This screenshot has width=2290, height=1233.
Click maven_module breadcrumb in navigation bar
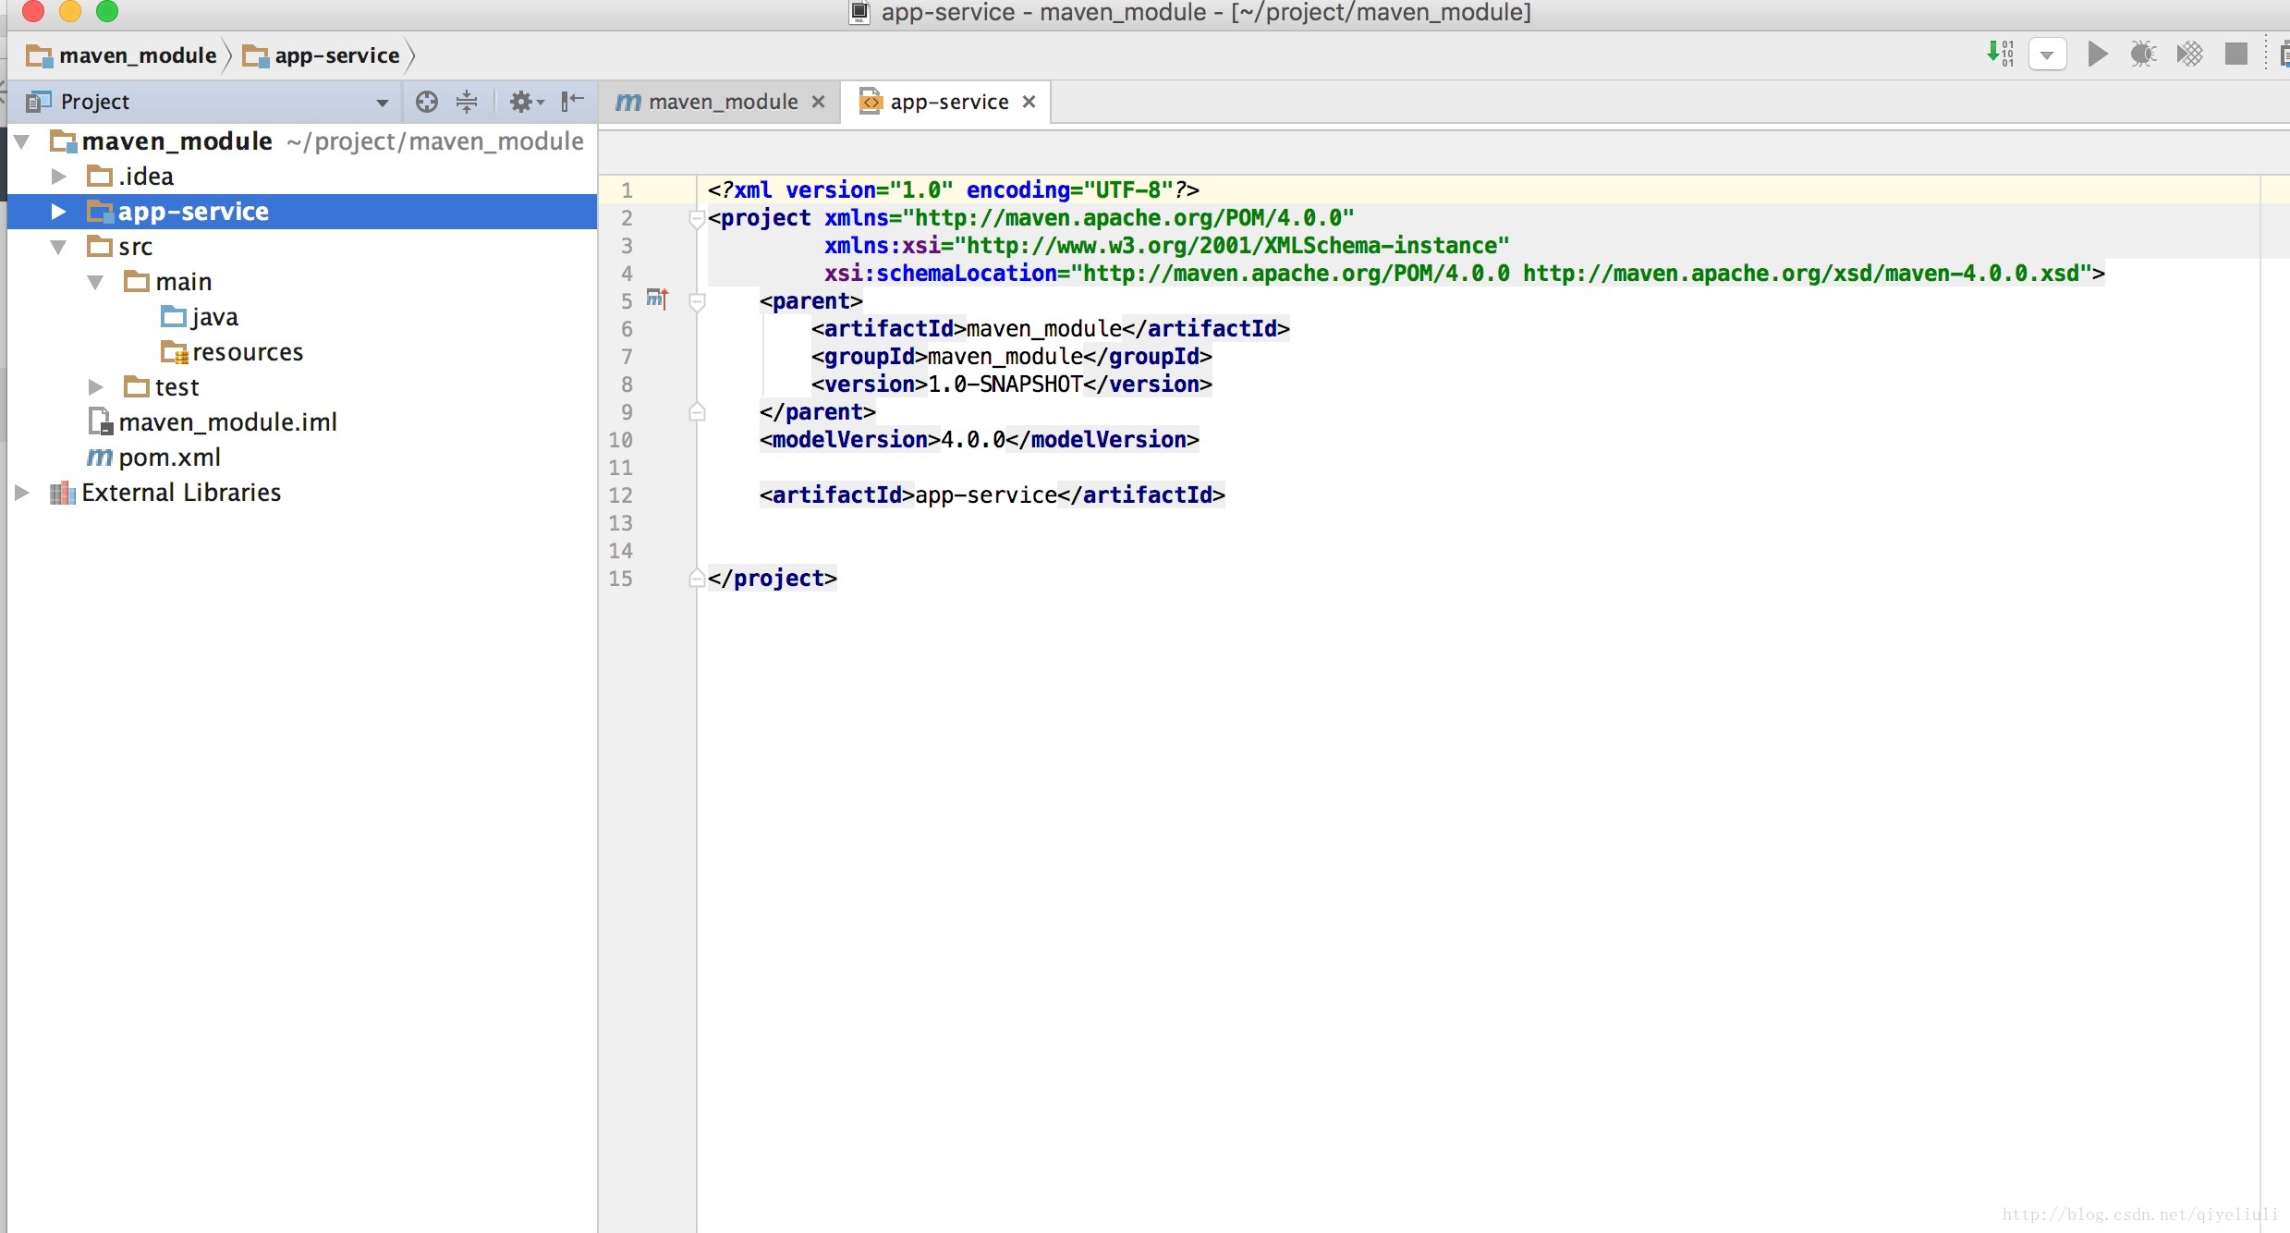click(121, 55)
